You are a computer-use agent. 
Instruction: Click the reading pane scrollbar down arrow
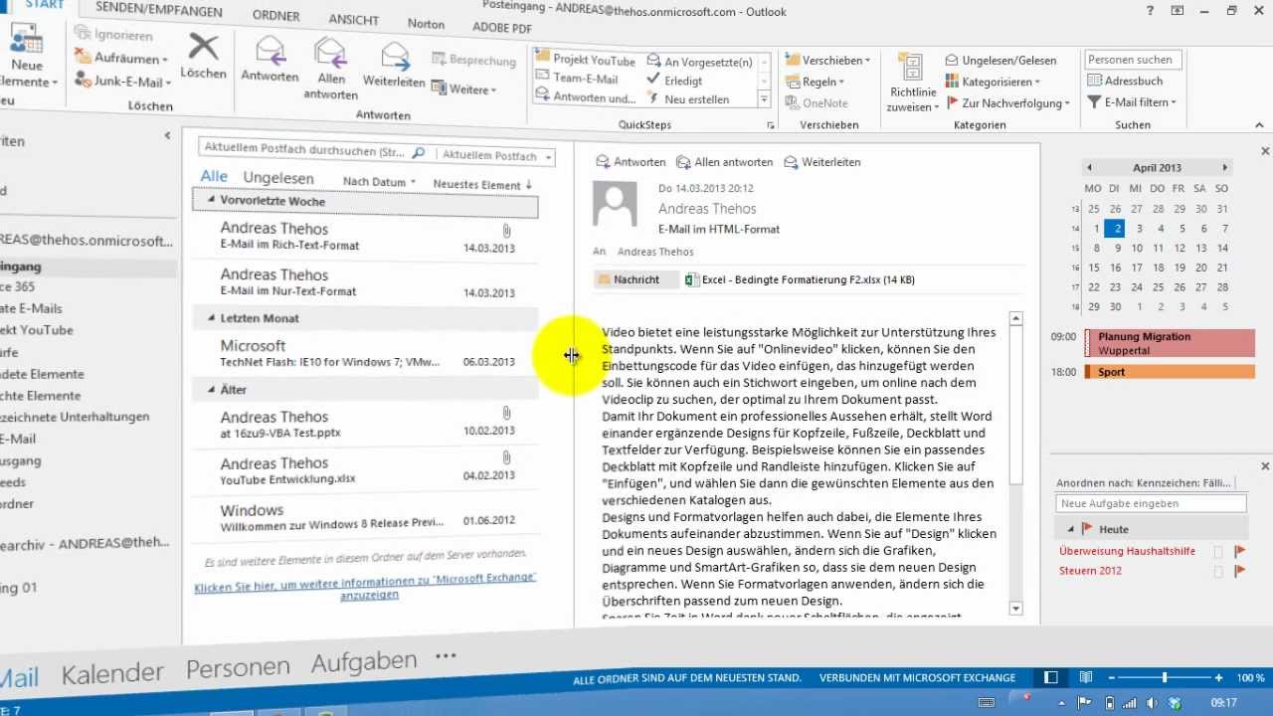pos(1015,608)
